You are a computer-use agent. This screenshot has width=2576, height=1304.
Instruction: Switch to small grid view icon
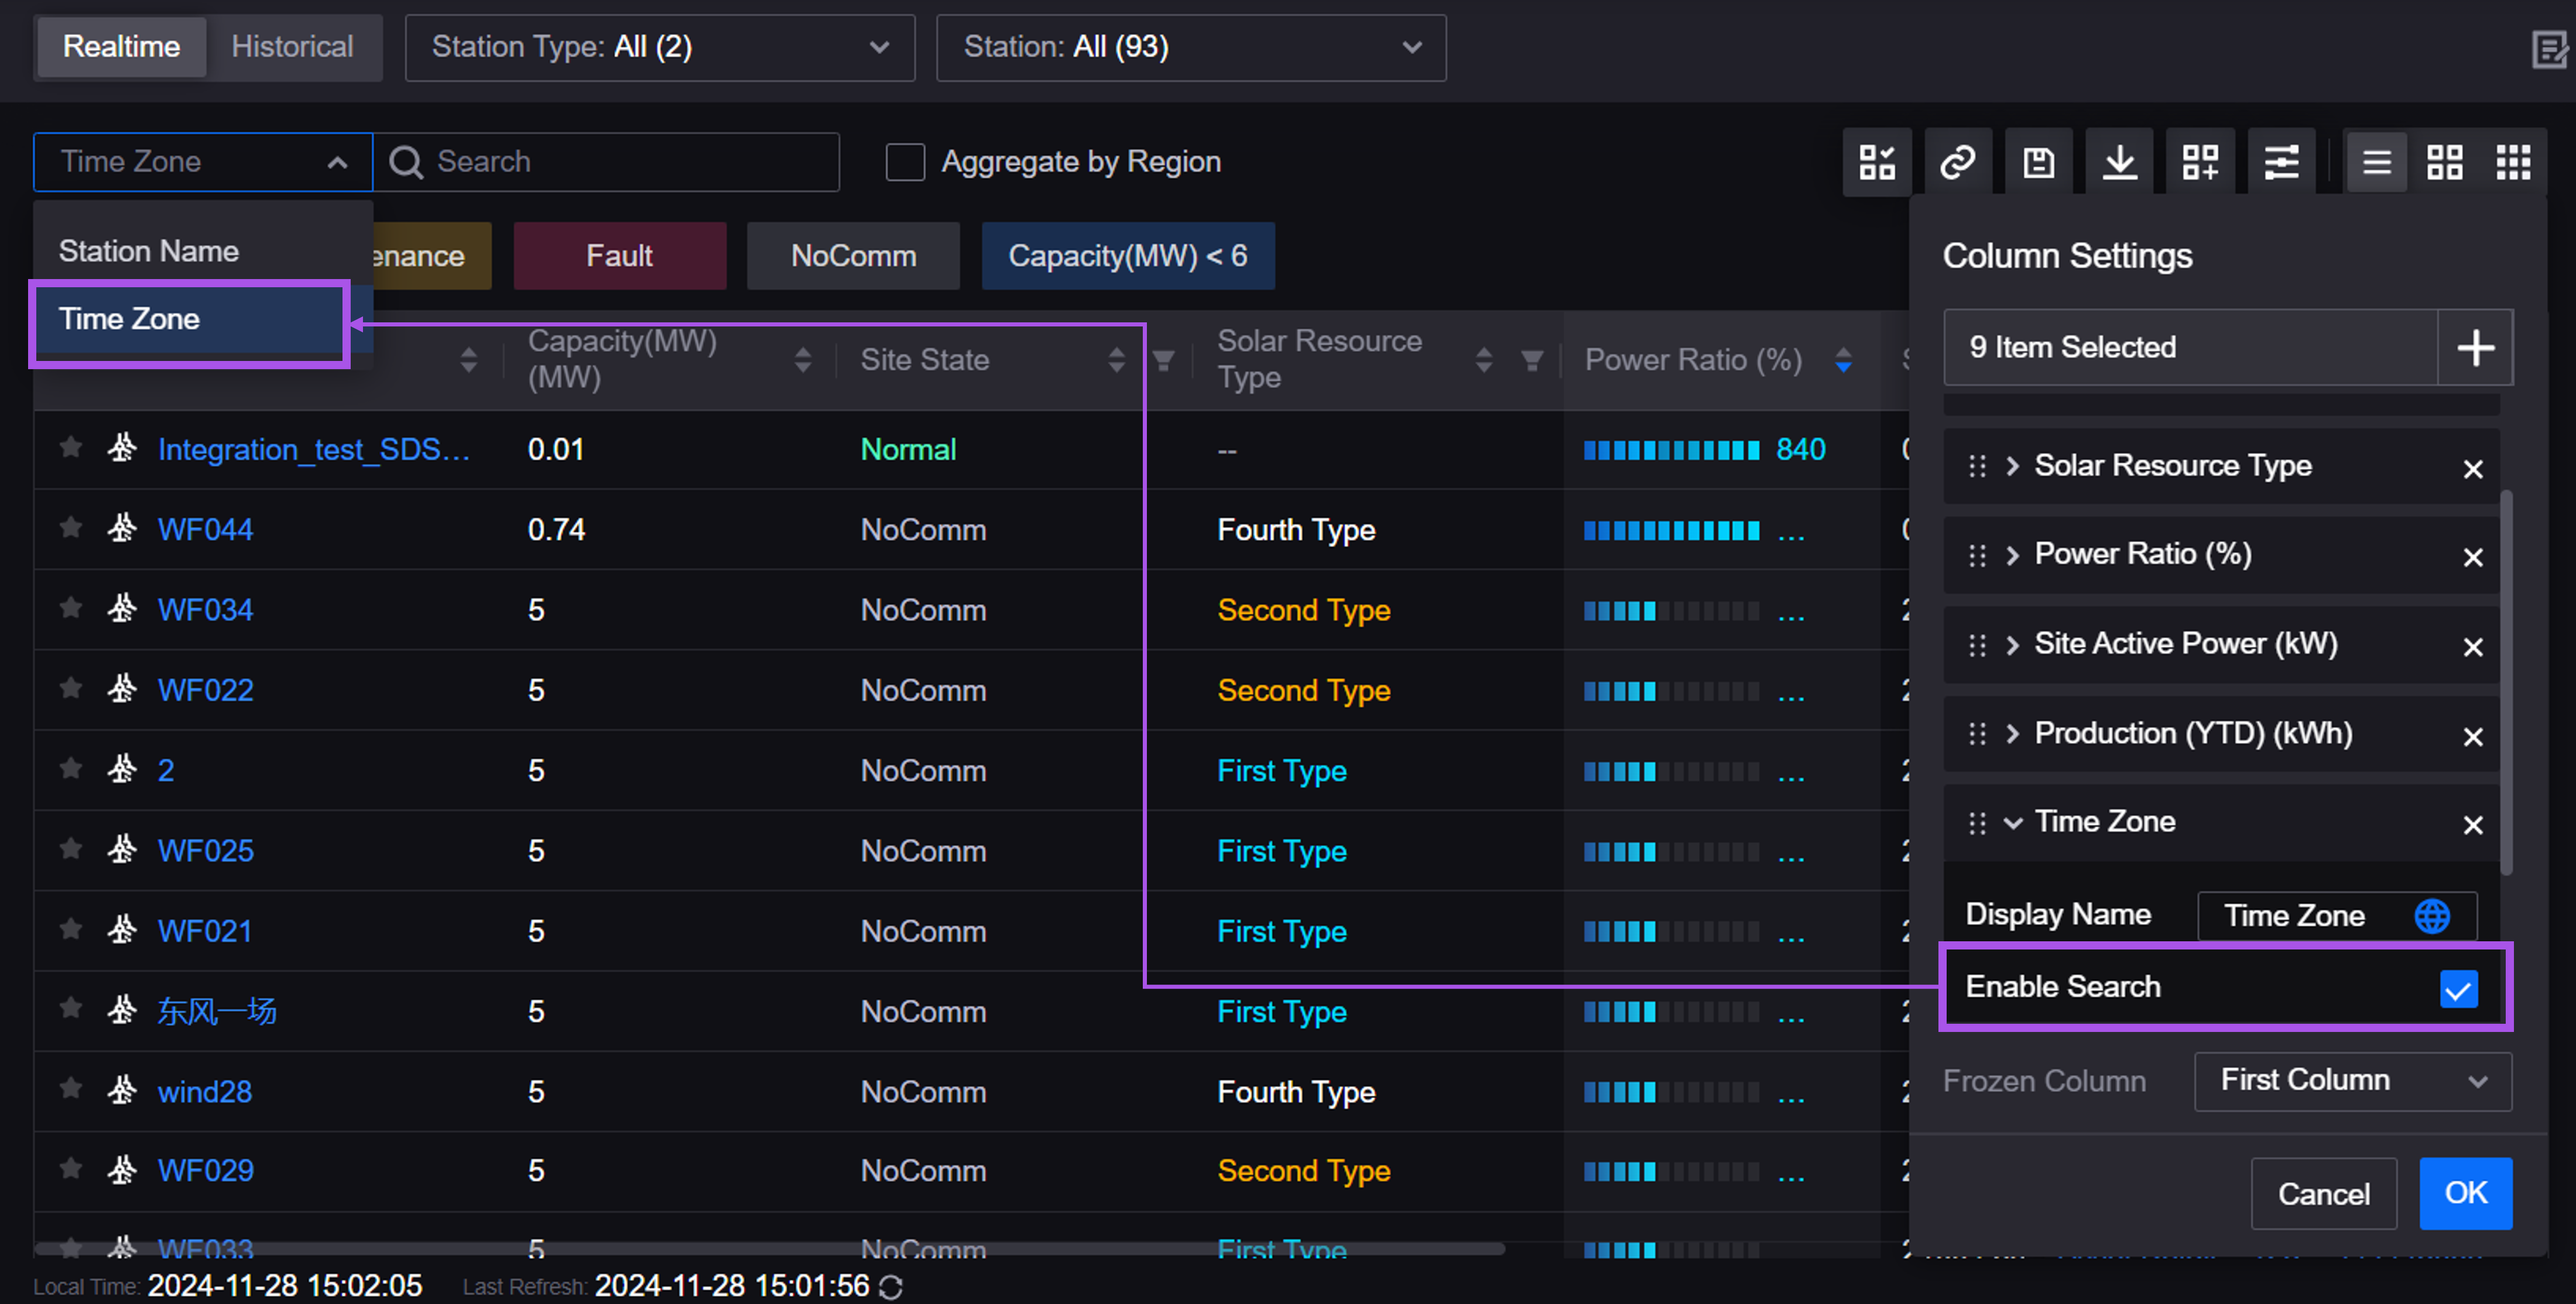tap(2513, 162)
